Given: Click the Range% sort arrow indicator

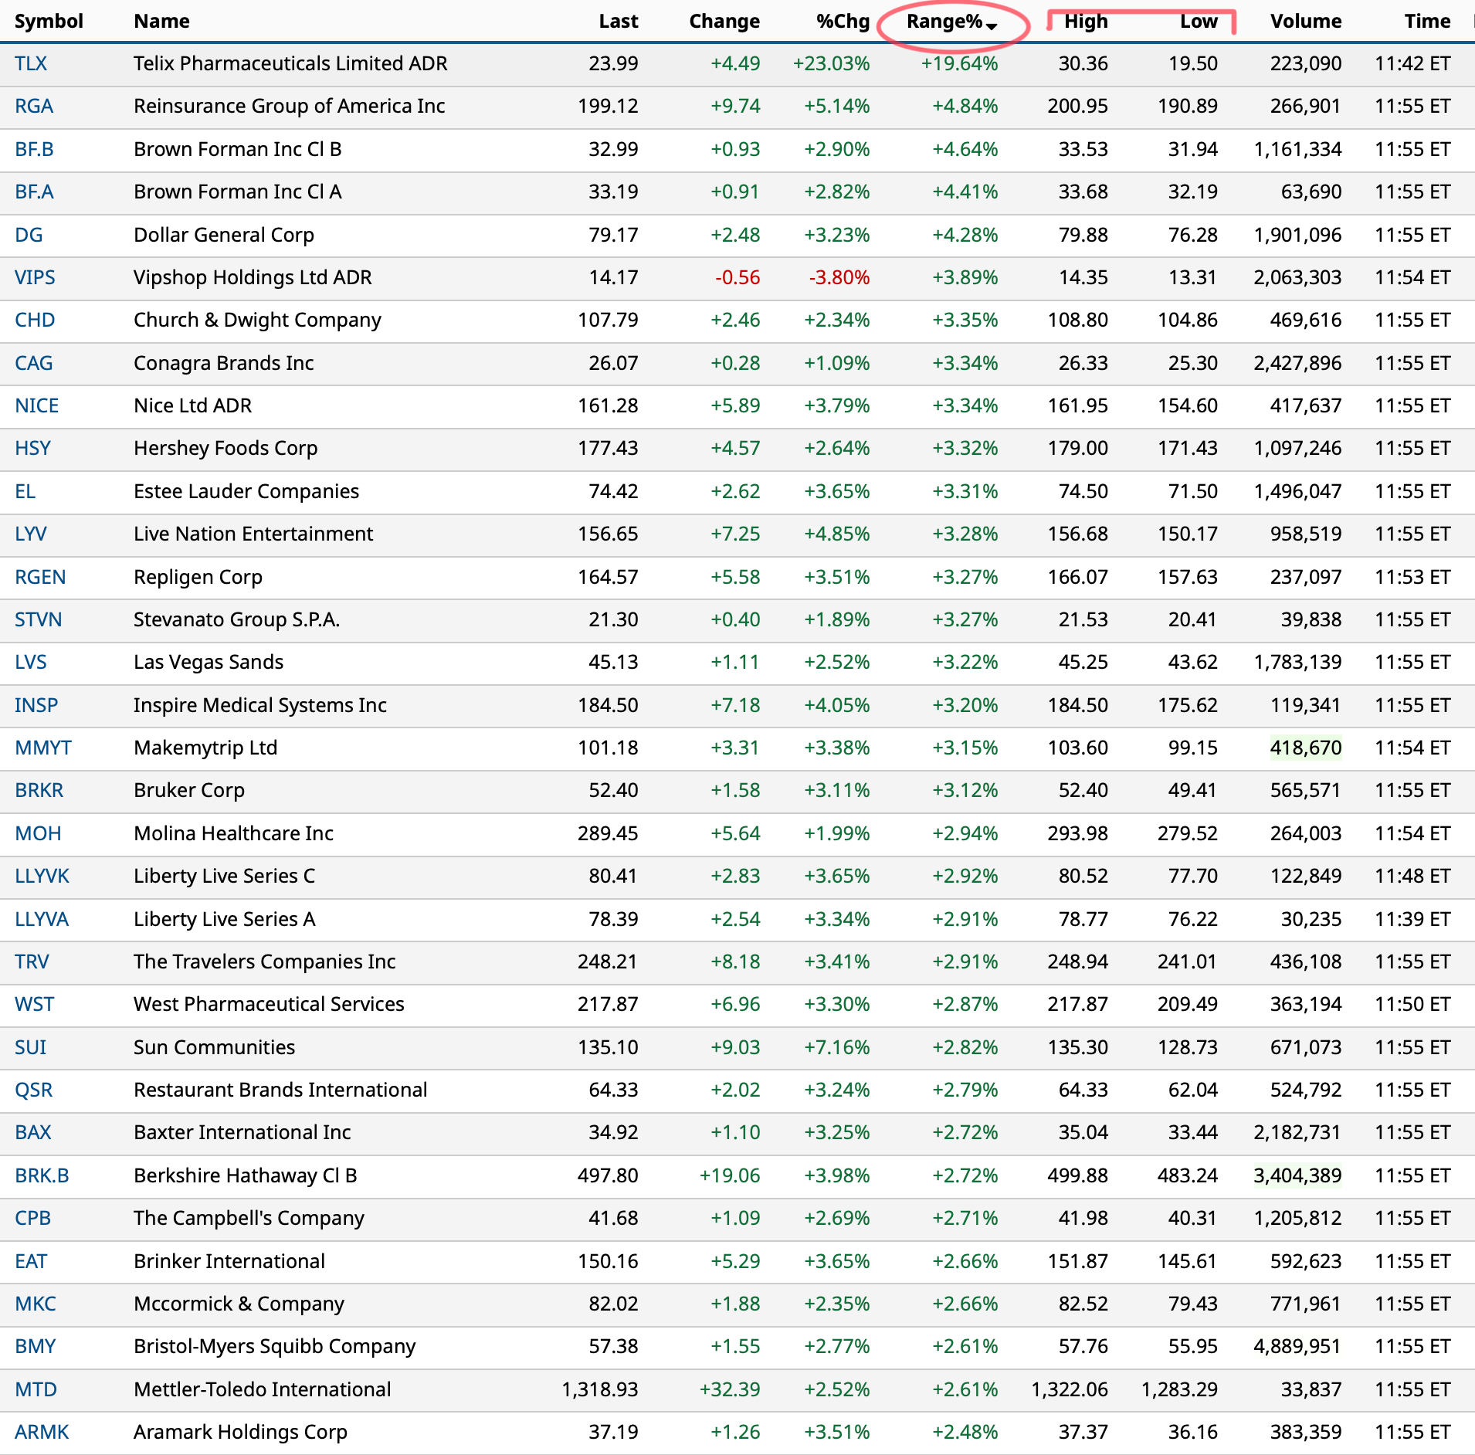Looking at the screenshot, I should [992, 26].
